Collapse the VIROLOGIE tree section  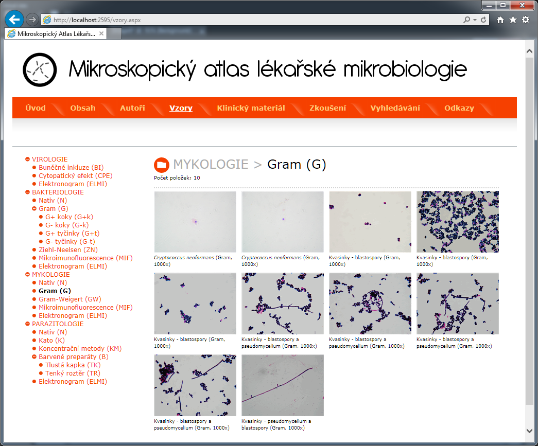coord(28,159)
